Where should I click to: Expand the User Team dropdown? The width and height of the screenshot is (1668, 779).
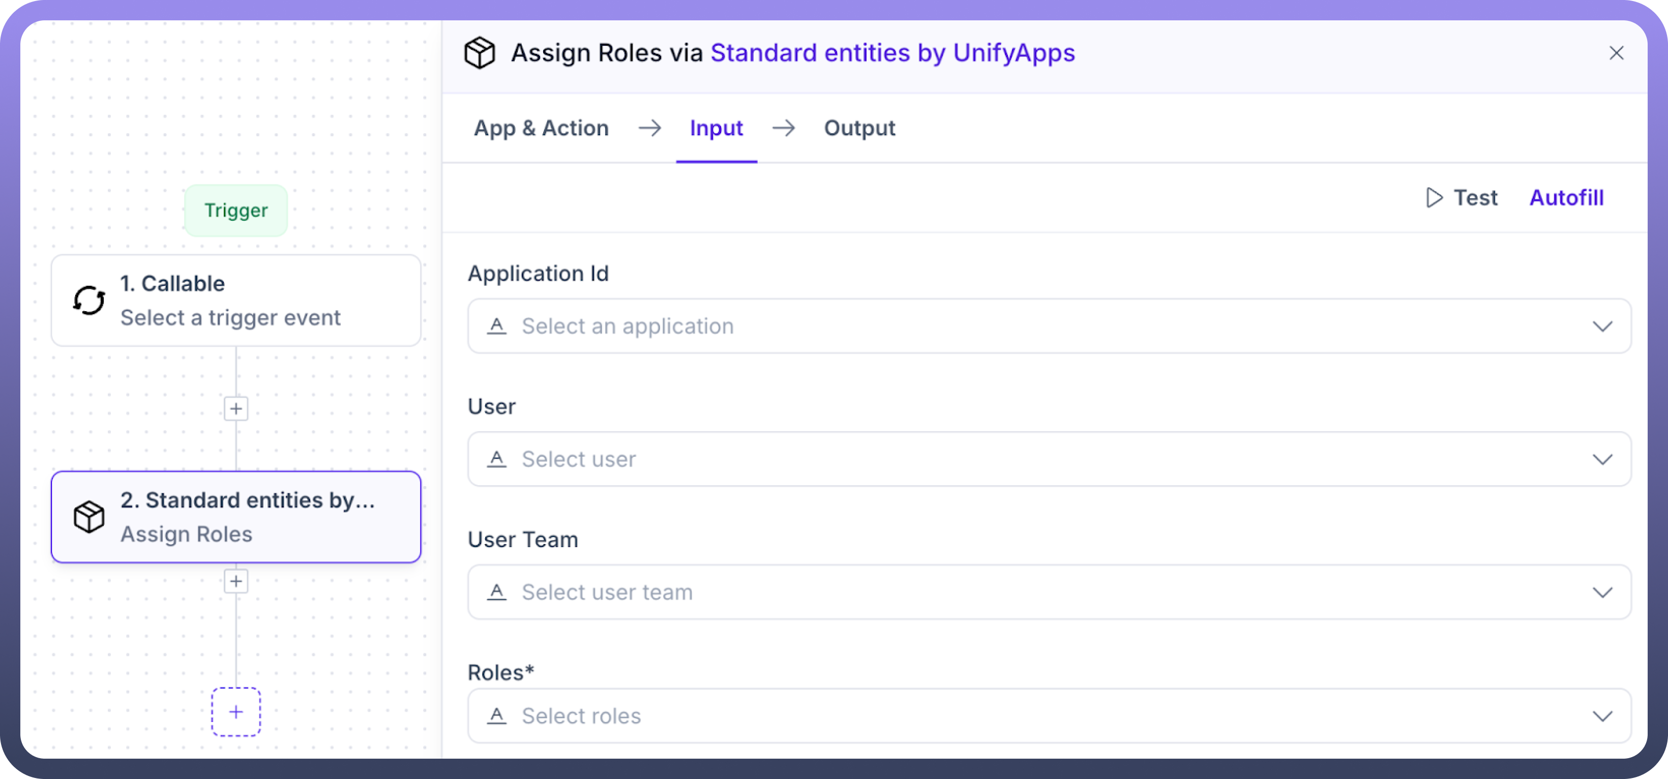pyautogui.click(x=1602, y=592)
